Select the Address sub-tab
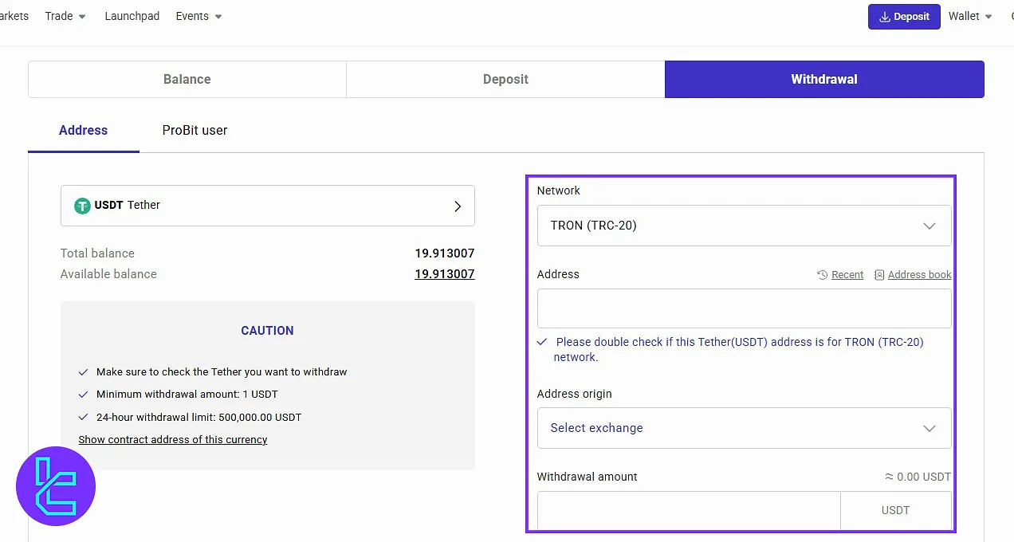1014x542 pixels. pos(83,131)
